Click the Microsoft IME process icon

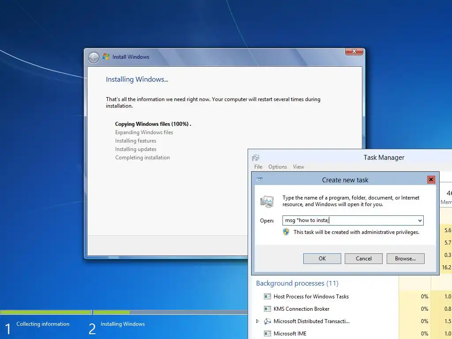click(267, 334)
